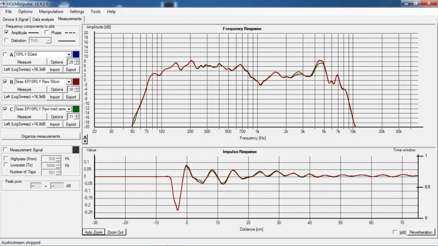Export slot B measurement
Viewport: 438px width, 246px height.
coord(71,97)
